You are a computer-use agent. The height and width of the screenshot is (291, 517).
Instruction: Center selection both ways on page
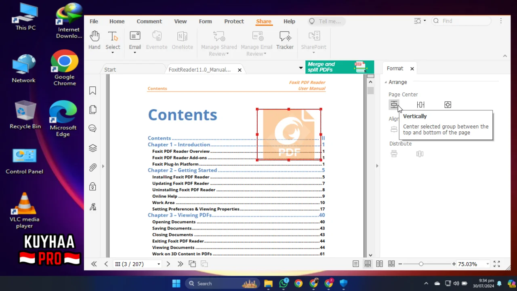pos(448,105)
